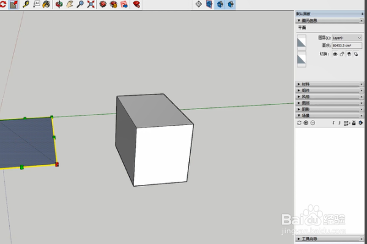Screen dimensions: 367x244
Task: Activate the Orbit tool
Action: (59, 4)
